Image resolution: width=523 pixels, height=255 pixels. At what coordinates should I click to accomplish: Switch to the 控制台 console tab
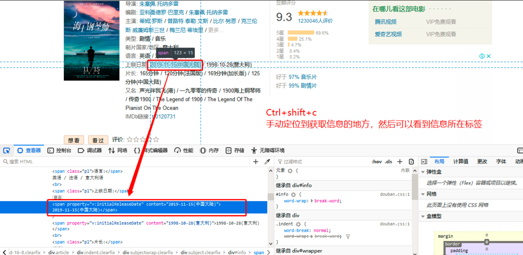click(60, 151)
